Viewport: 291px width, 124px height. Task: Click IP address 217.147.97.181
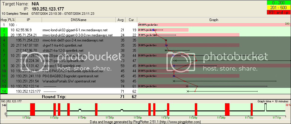pyautogui.click(x=27, y=45)
